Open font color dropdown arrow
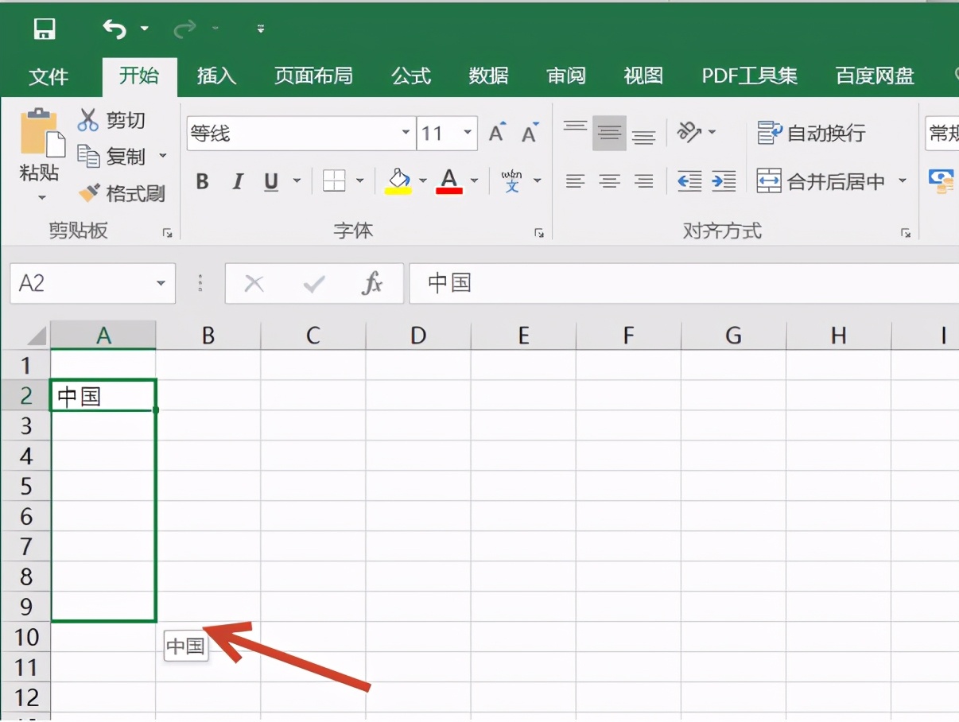Viewport: 959px width, 722px height. [475, 182]
